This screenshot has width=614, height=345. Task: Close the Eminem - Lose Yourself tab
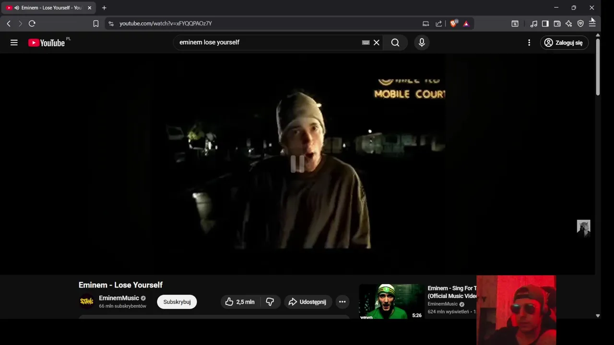tap(89, 8)
